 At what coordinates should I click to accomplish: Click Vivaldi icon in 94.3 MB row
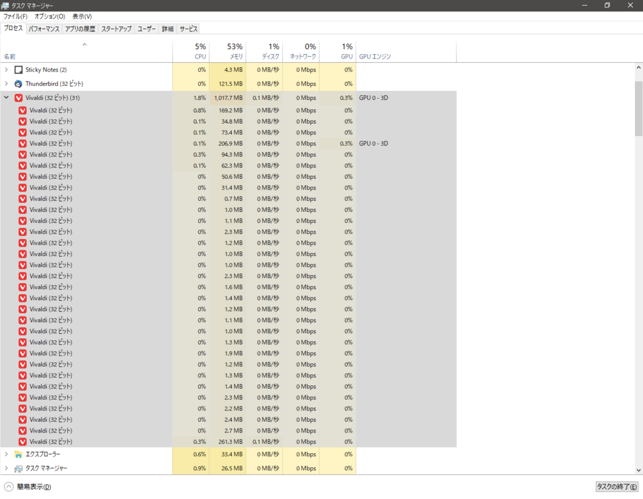point(23,154)
